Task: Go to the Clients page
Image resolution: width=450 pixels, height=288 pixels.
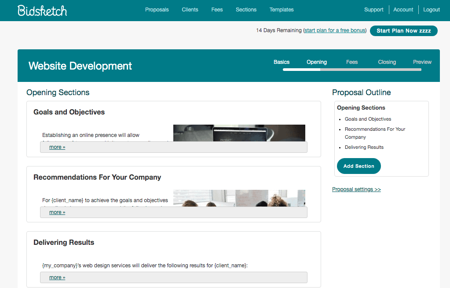Action: coord(190,10)
